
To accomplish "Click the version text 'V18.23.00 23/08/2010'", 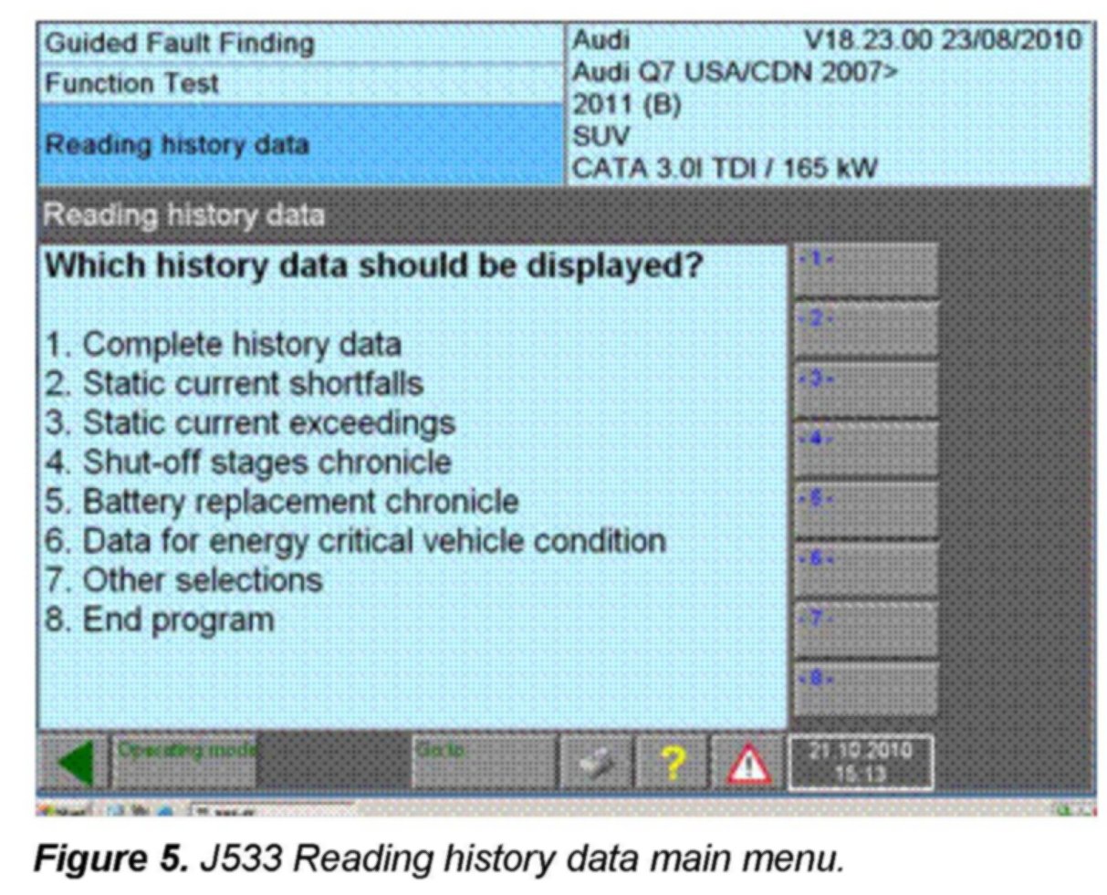I will click(942, 40).
